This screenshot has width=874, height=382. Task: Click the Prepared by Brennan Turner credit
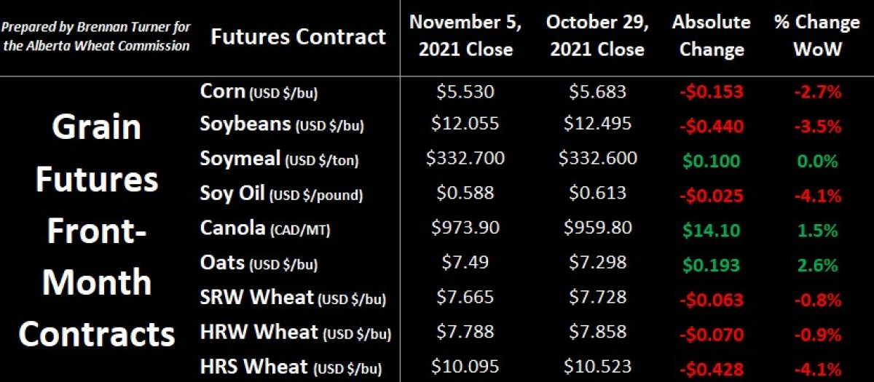pos(96,36)
